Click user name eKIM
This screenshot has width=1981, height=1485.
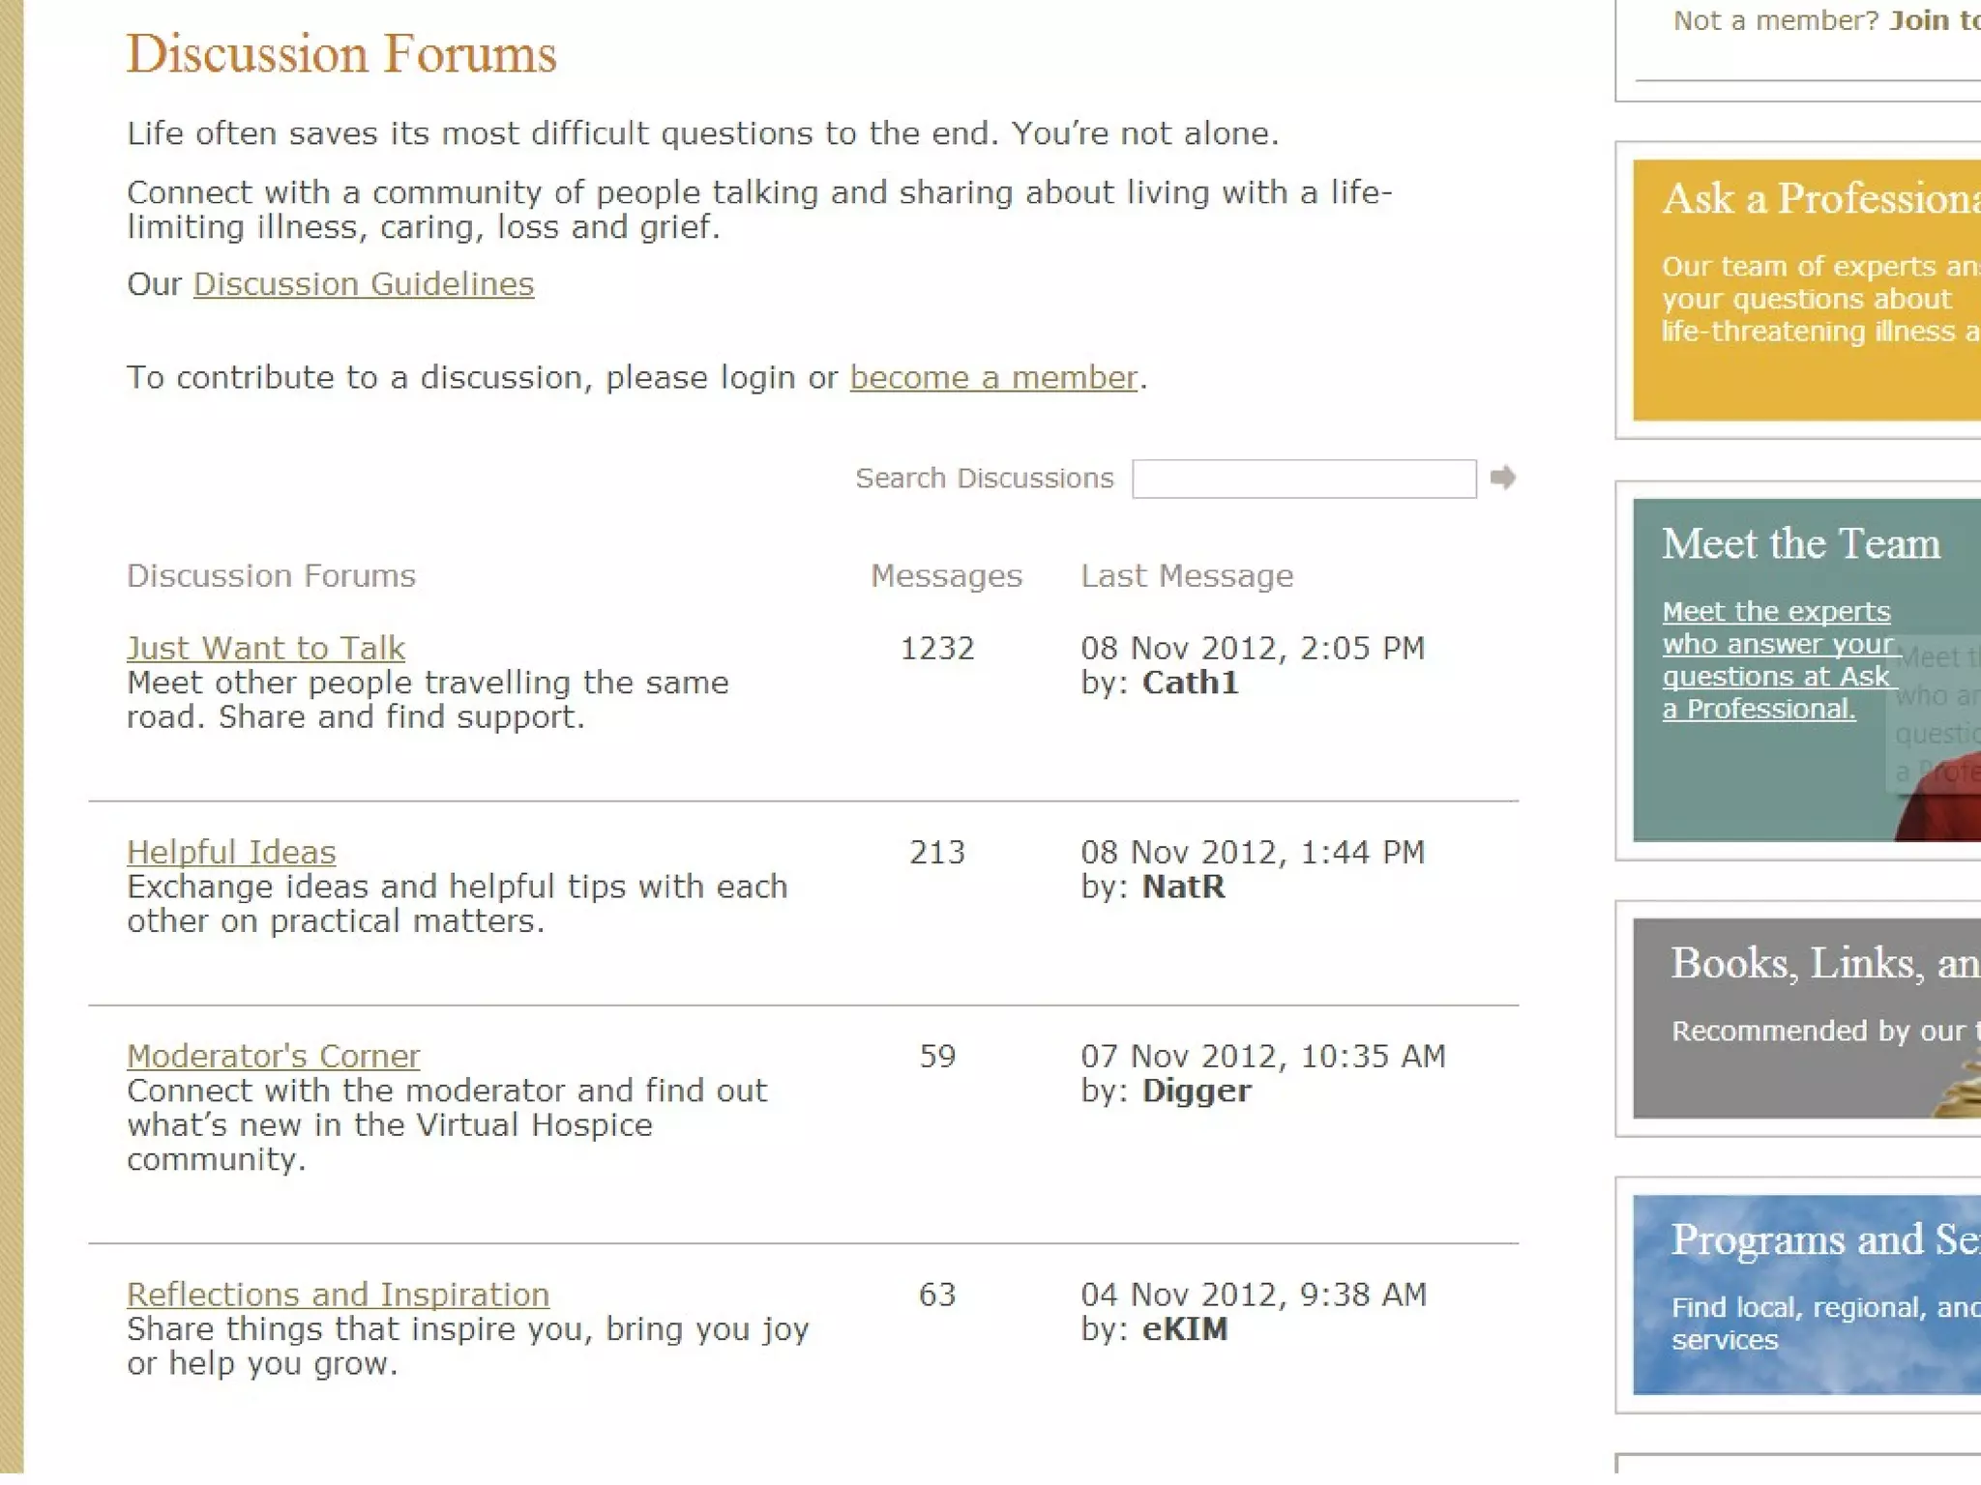(x=1185, y=1330)
